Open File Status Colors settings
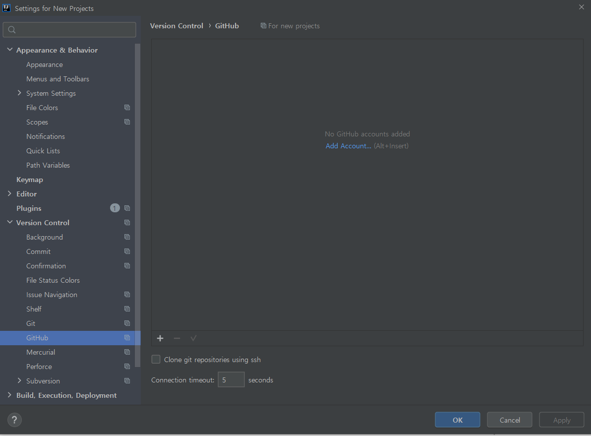This screenshot has height=436, width=591. point(53,280)
